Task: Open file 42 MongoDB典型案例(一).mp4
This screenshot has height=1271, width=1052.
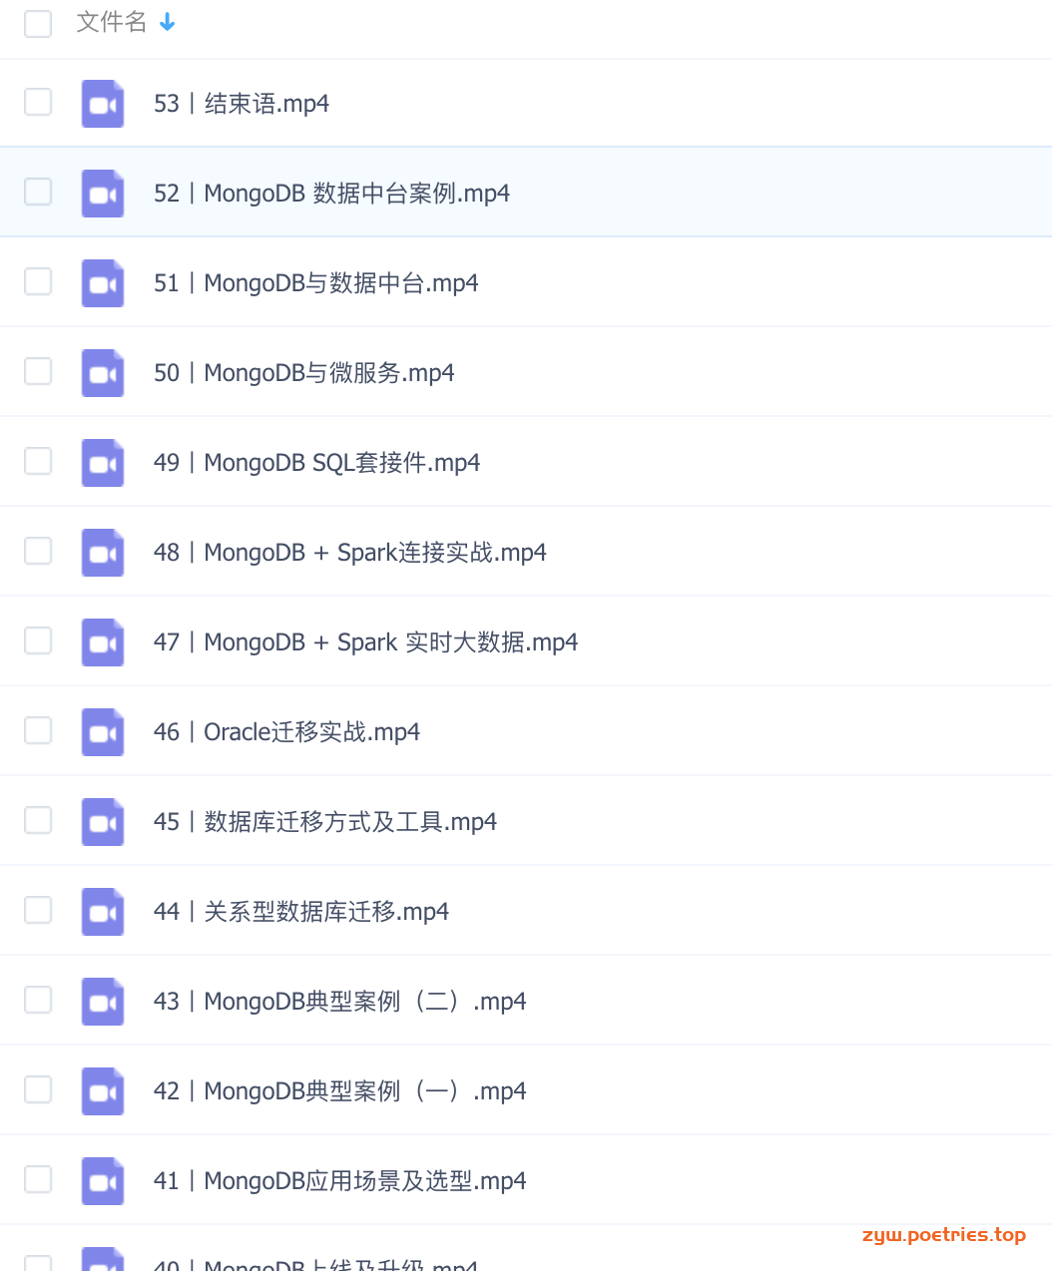Action: 340,1091
